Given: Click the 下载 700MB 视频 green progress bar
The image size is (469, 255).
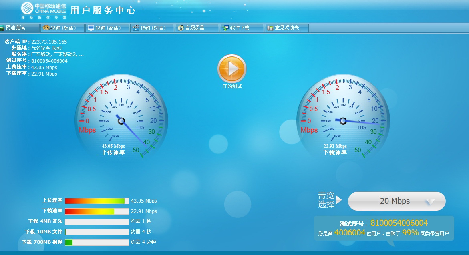Looking at the screenshot, I should coord(69,242).
